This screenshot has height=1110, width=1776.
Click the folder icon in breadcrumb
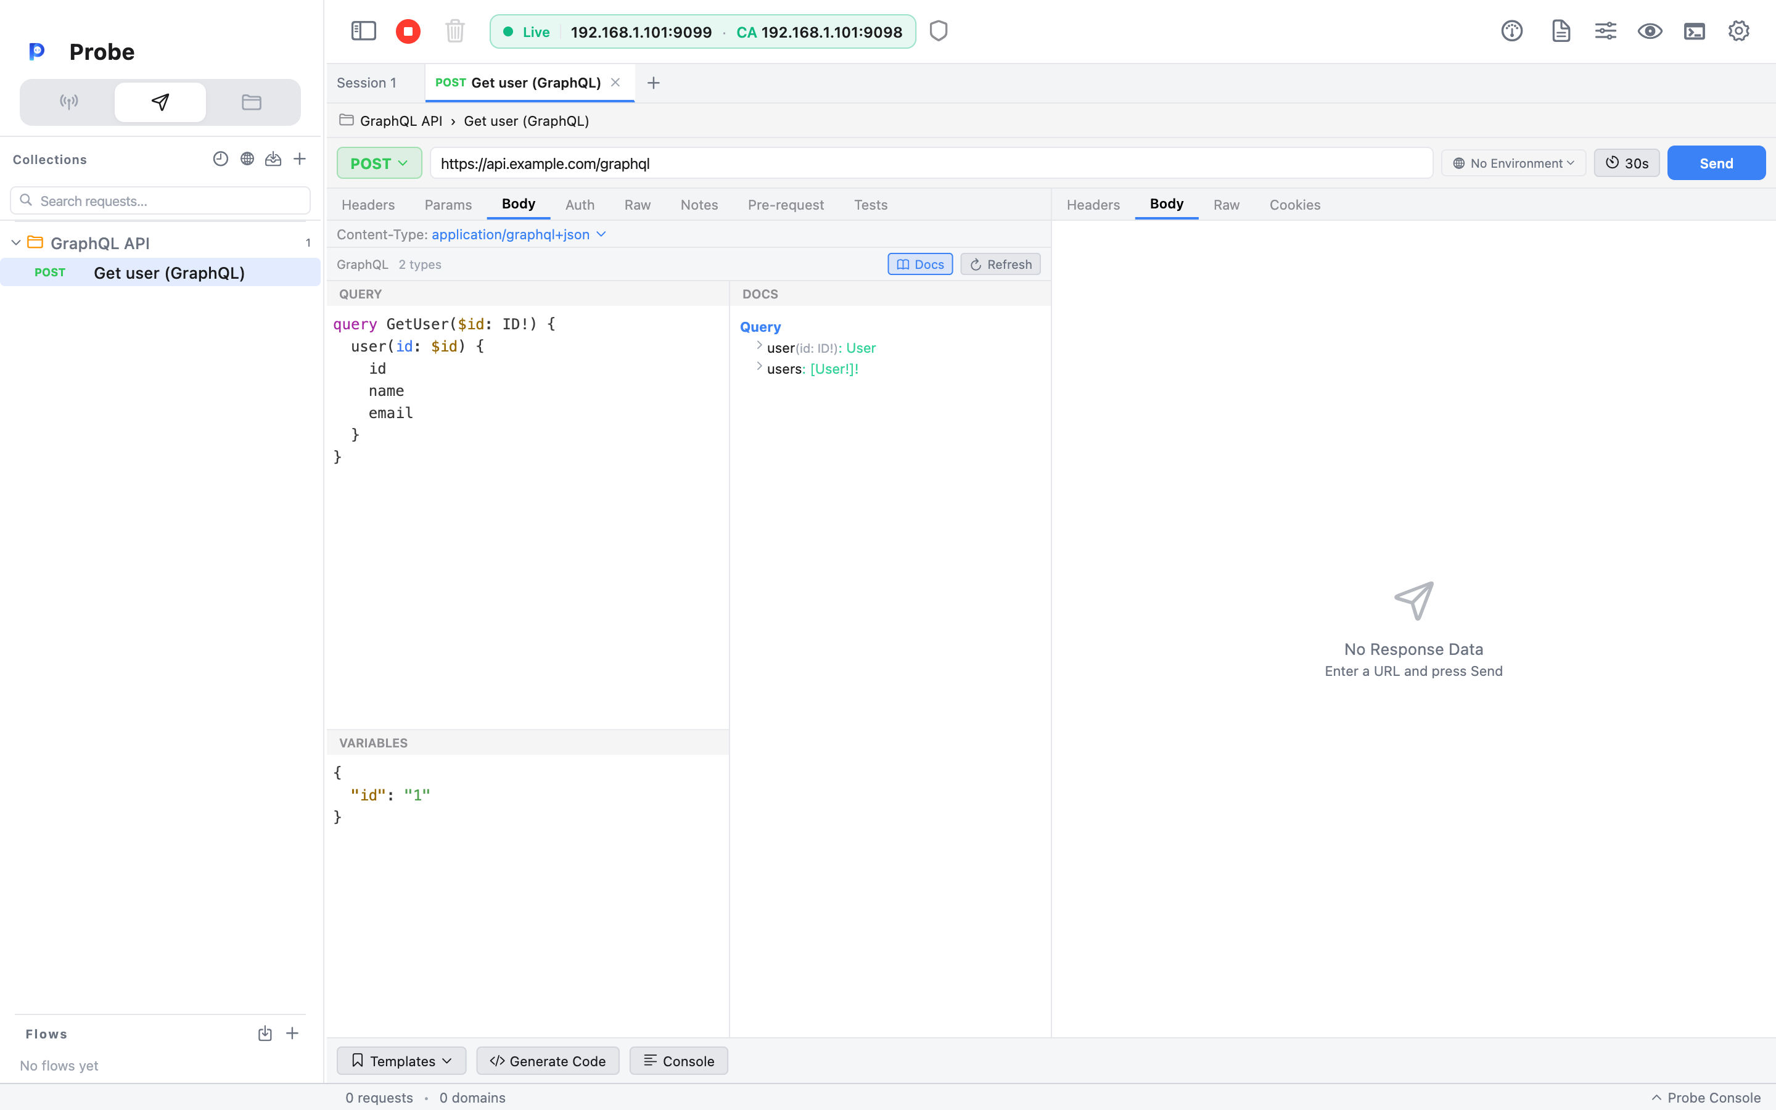click(347, 120)
